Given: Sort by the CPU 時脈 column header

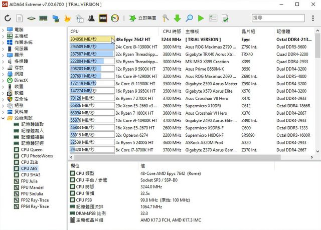Looking at the screenshot, I should pyautogui.click(x=172, y=31).
